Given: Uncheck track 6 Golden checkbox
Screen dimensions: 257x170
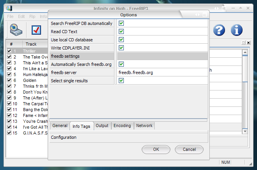Looking at the screenshot, I should (x=9, y=80).
